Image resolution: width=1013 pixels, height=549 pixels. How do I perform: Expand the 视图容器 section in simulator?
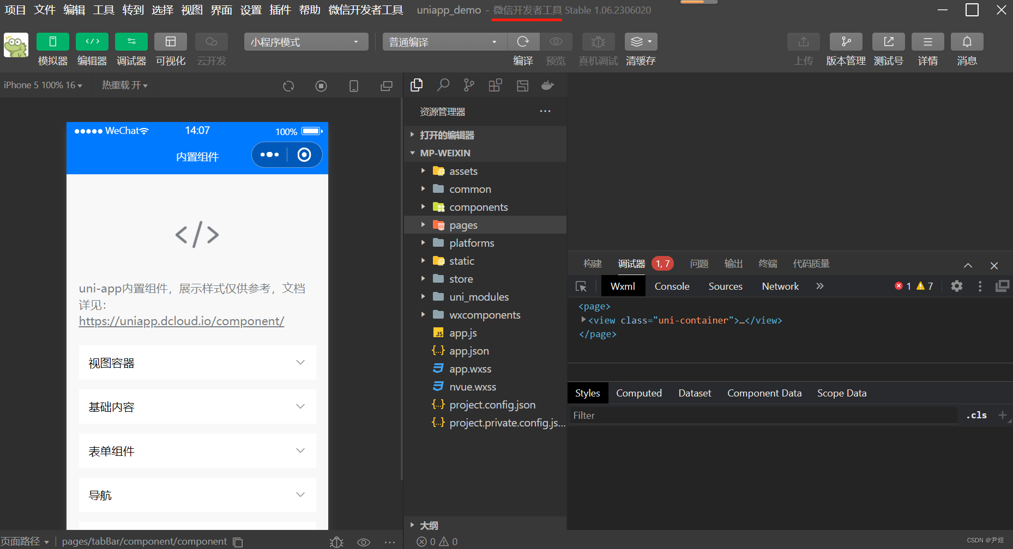click(197, 363)
